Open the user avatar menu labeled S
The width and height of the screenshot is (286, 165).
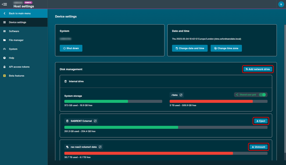tap(281, 4)
